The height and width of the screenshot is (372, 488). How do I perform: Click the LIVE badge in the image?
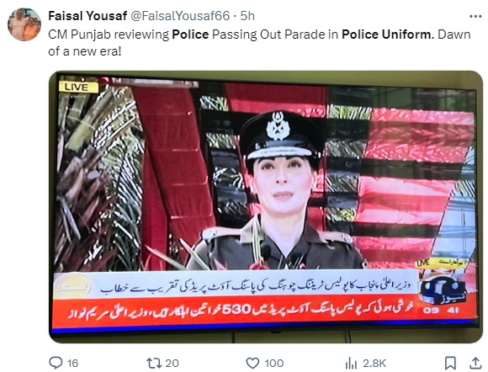click(x=79, y=88)
